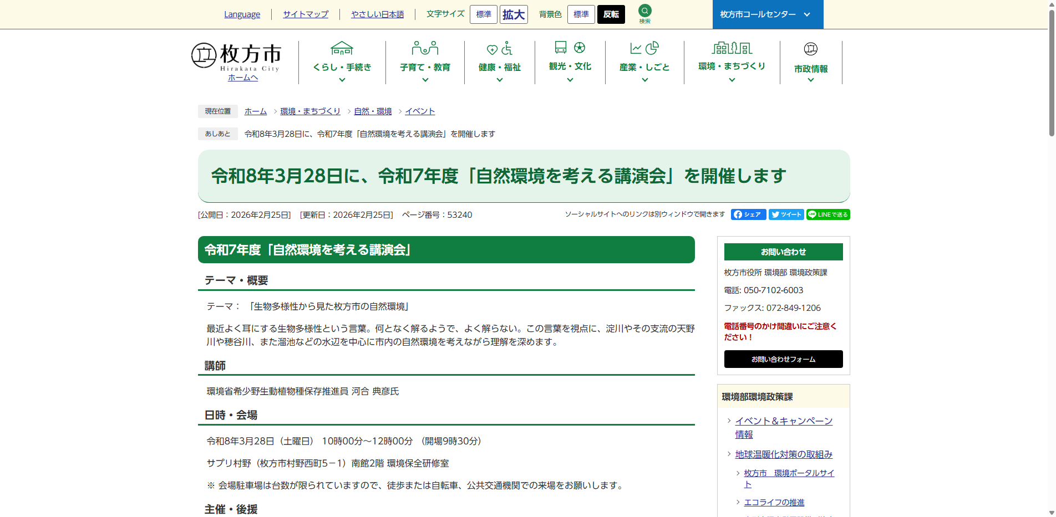Click the family icon for 子育て・教育
Viewport: 1056px width, 517px height.
[425, 48]
